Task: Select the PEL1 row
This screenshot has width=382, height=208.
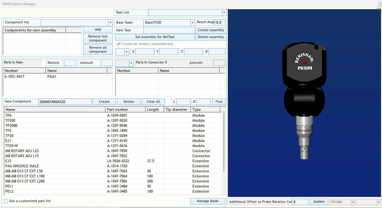Action: click(x=113, y=186)
